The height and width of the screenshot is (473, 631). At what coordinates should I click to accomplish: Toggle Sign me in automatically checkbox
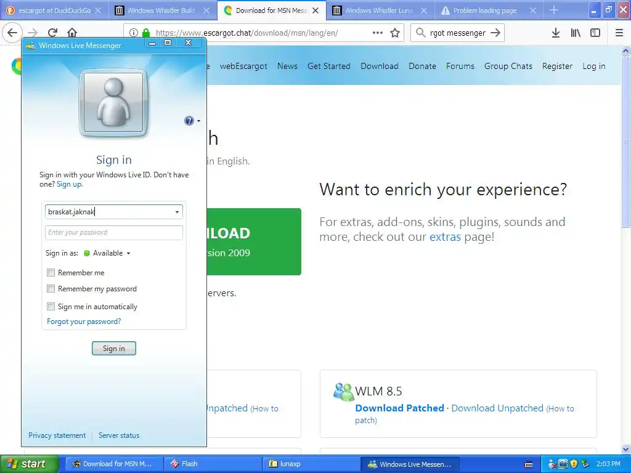pos(51,307)
